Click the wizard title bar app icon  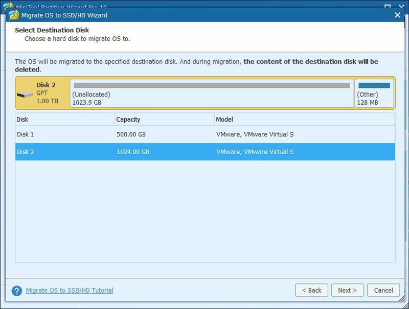coord(14,15)
